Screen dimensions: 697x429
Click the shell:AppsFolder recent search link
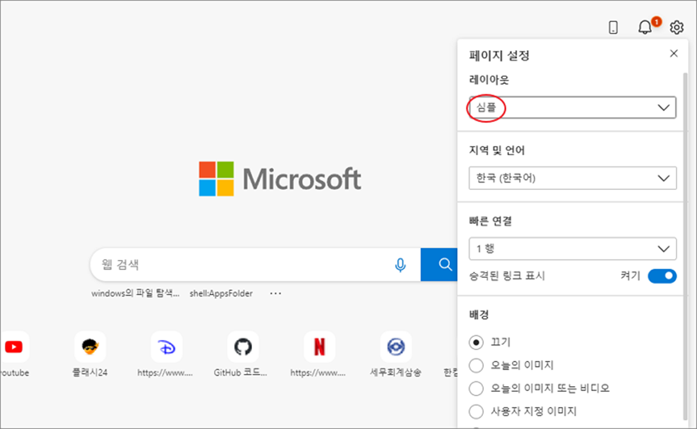click(x=221, y=294)
